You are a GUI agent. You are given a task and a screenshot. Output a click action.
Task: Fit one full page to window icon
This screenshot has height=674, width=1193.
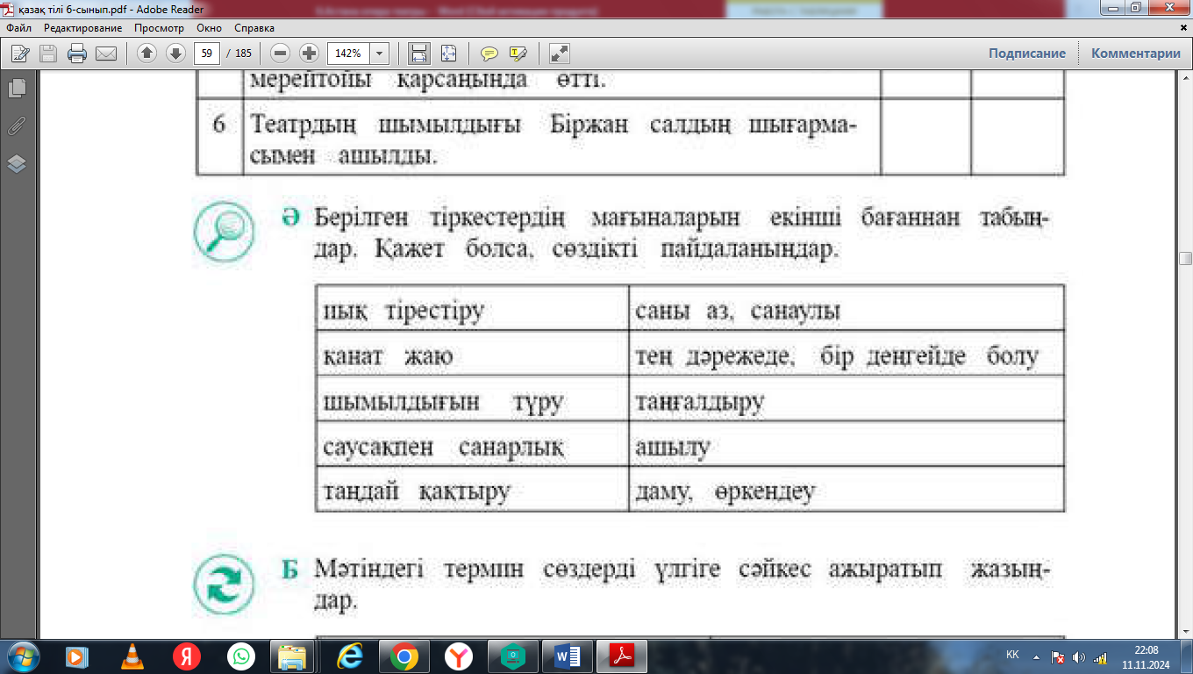448,54
